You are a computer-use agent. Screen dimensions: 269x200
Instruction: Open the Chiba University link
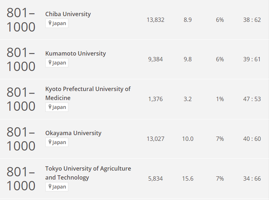(68, 14)
